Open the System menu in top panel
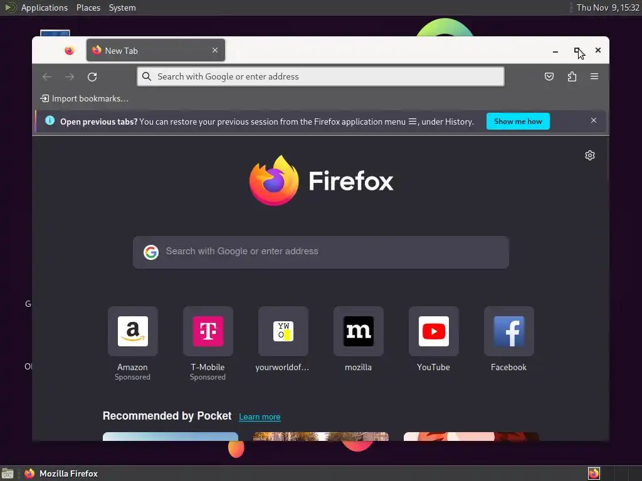The height and width of the screenshot is (481, 642). click(122, 8)
